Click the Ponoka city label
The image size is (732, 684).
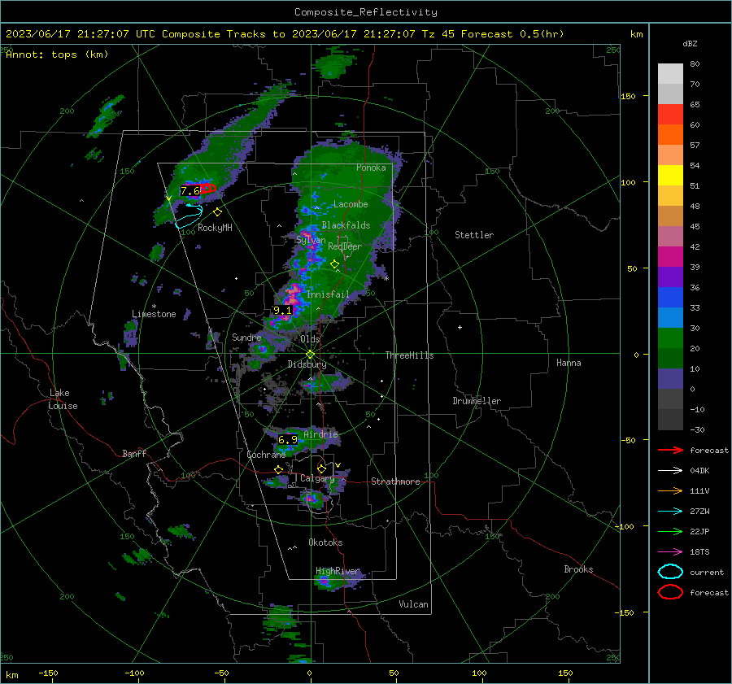tap(371, 168)
